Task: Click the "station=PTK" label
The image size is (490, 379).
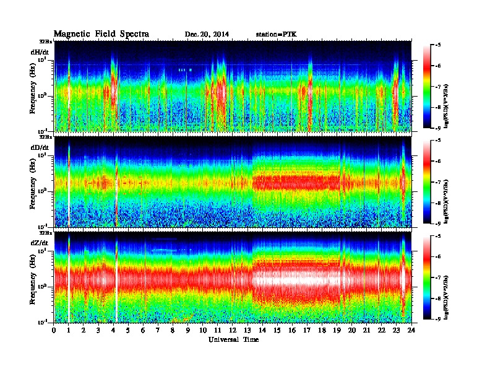Action: 277,35
